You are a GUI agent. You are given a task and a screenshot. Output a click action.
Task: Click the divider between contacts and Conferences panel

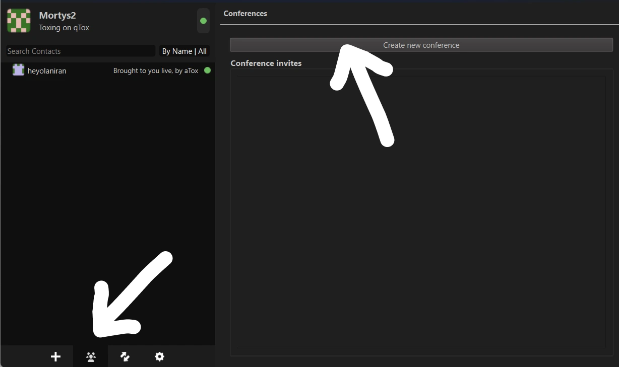click(x=218, y=201)
